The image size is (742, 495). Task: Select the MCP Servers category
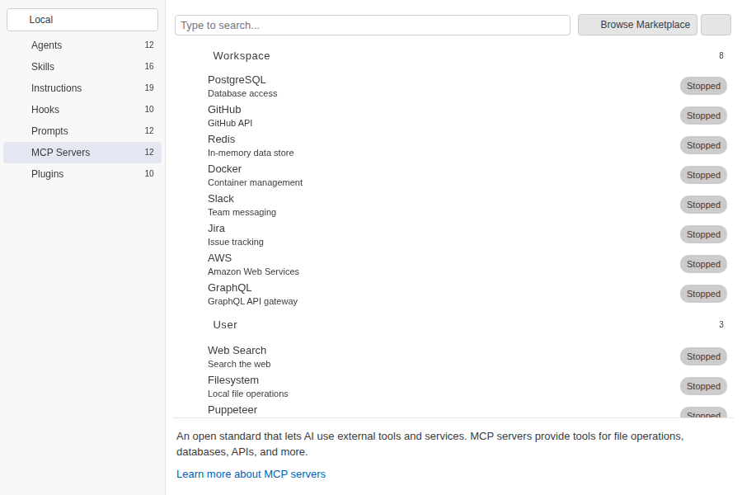(82, 153)
